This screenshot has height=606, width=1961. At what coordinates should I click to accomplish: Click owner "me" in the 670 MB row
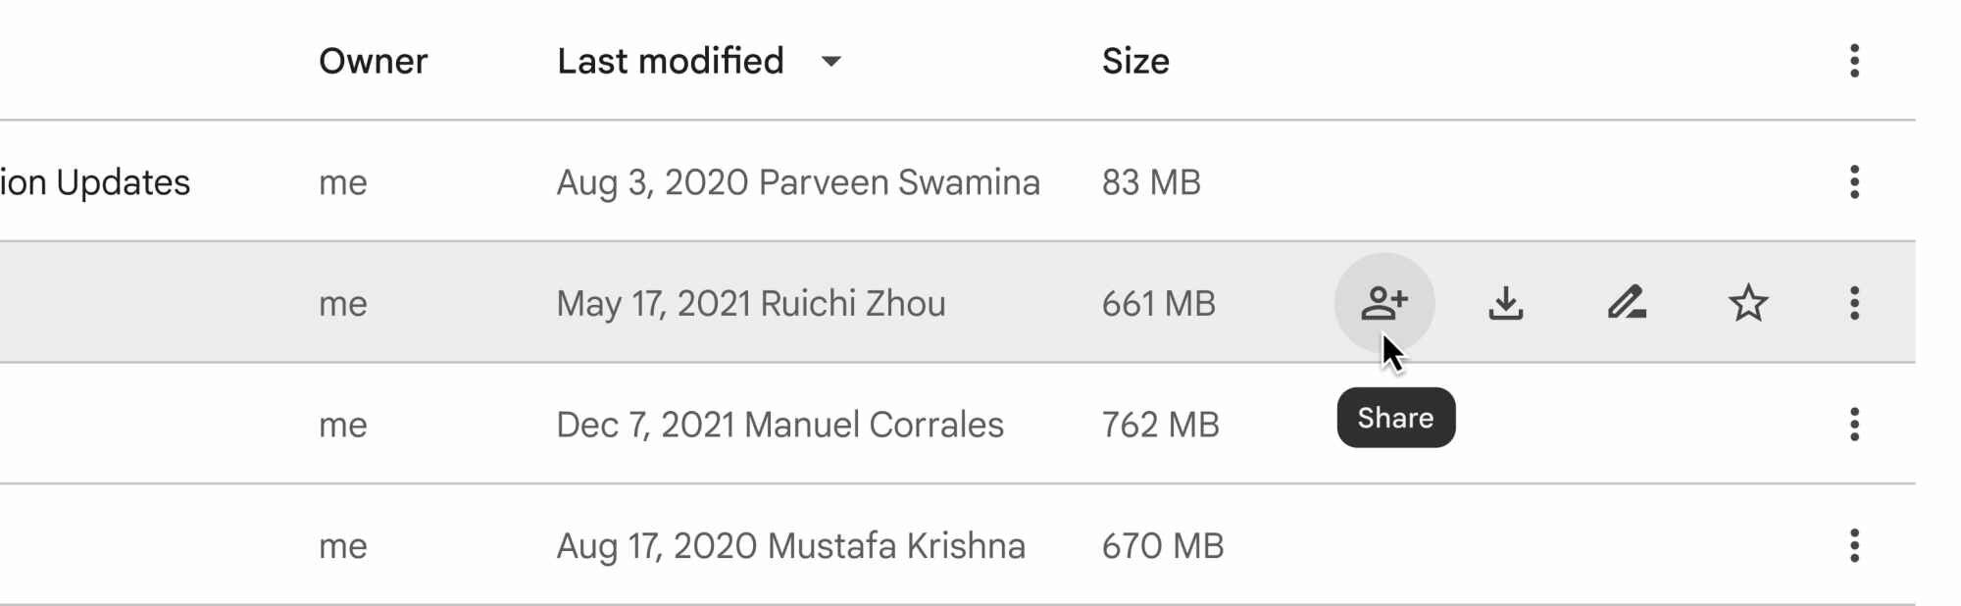pos(342,545)
